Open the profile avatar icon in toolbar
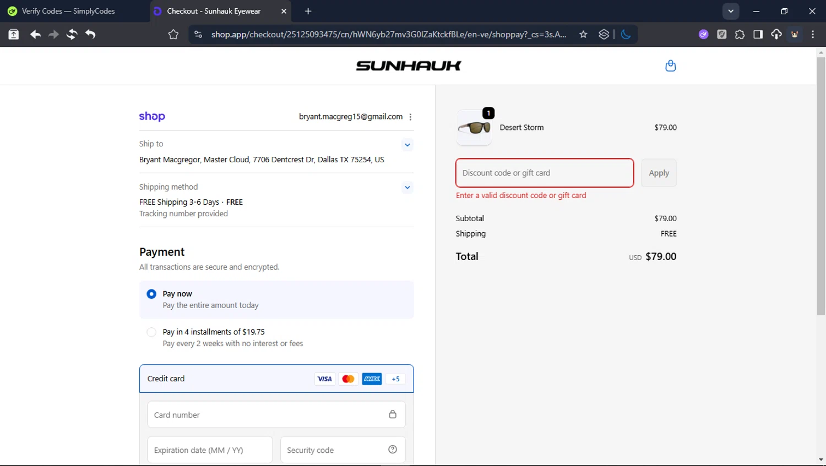Image resolution: width=826 pixels, height=466 pixels. point(795,34)
